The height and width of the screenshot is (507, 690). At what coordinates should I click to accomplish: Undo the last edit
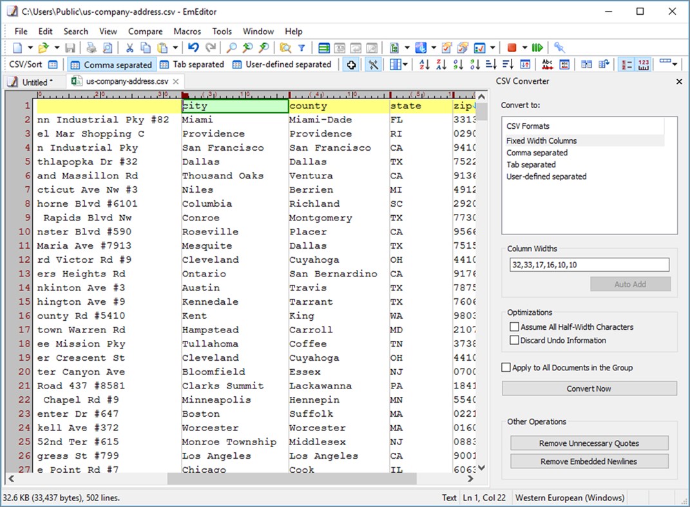click(192, 48)
